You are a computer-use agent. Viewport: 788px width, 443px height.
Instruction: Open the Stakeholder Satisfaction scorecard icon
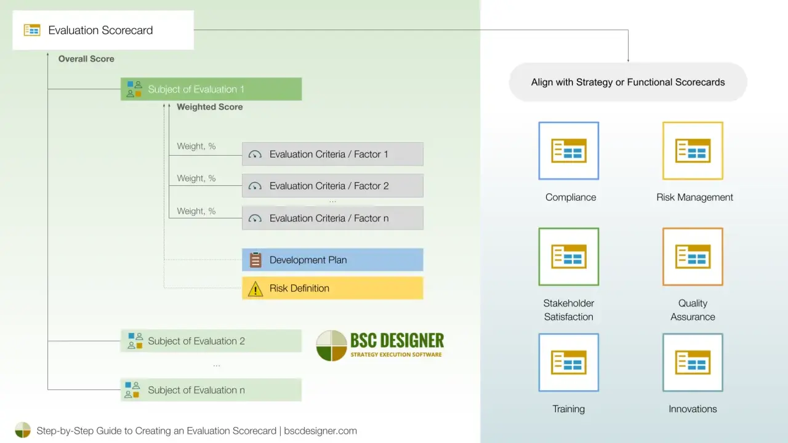(569, 257)
